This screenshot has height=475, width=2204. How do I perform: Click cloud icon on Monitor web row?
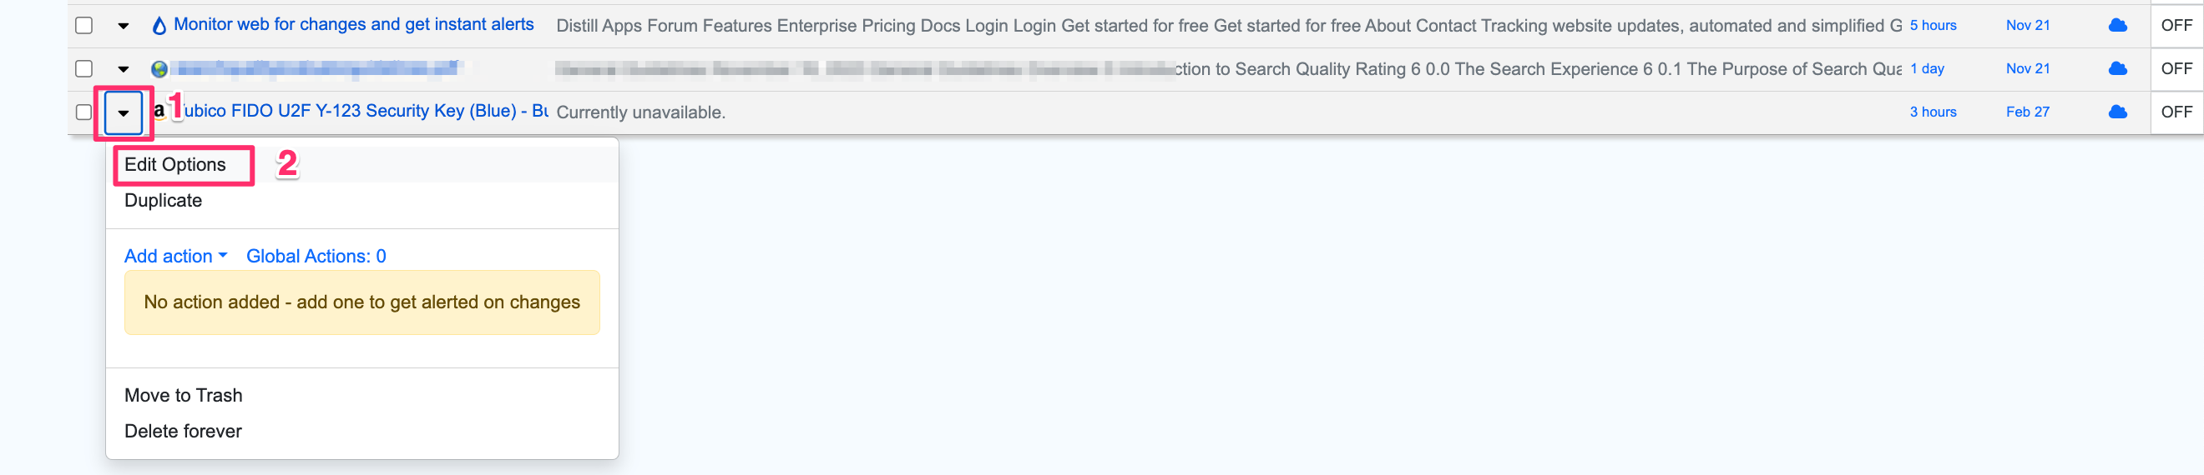coord(2116,26)
